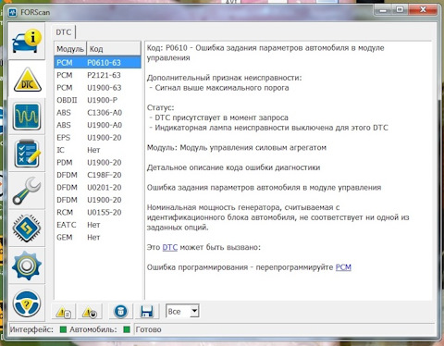Follow the DTC hyperlink in description
This screenshot has height=346, width=444.
[170, 247]
